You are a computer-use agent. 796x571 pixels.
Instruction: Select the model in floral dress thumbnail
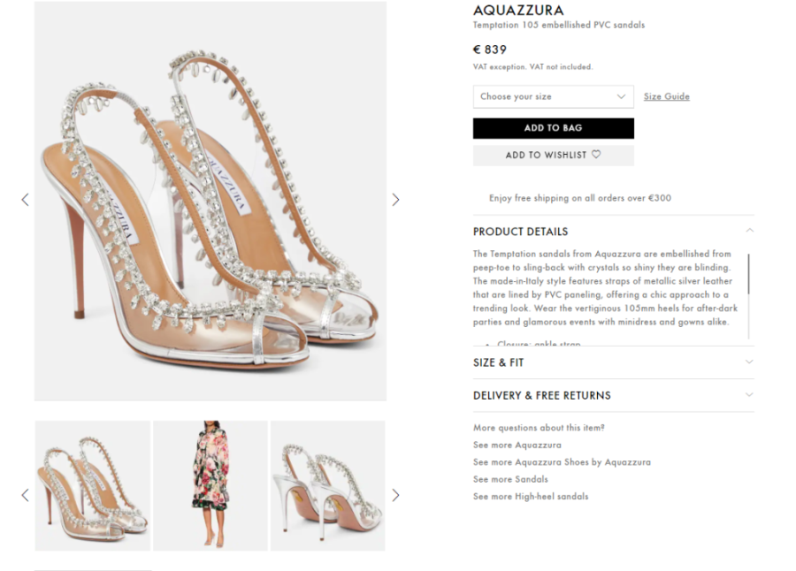tap(210, 485)
